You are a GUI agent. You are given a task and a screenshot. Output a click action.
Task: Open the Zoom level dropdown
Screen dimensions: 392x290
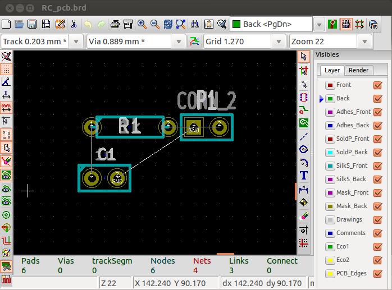364,42
